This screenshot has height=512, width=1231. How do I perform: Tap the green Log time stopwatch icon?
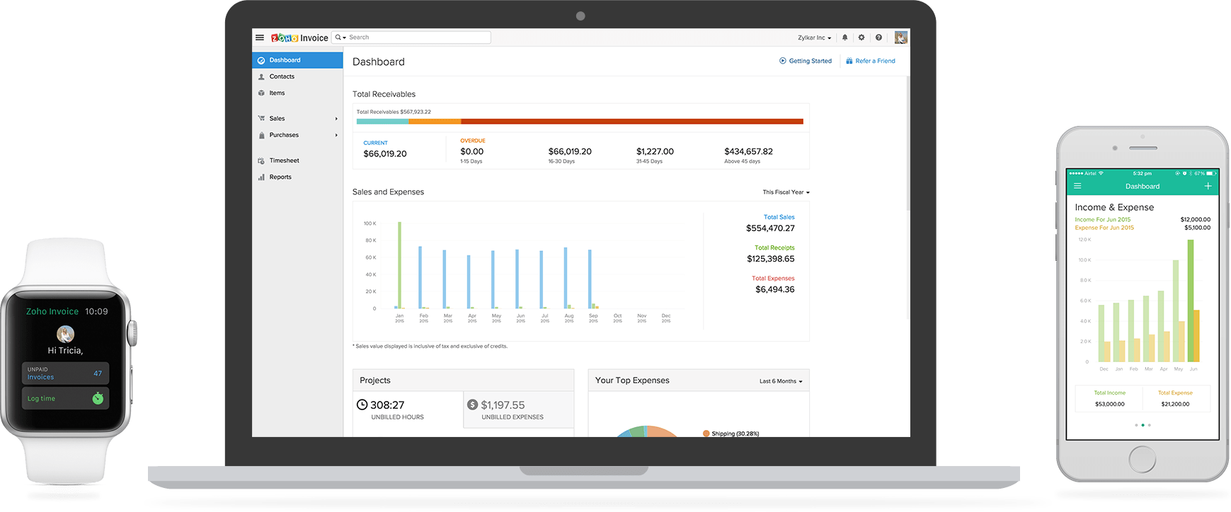(98, 399)
